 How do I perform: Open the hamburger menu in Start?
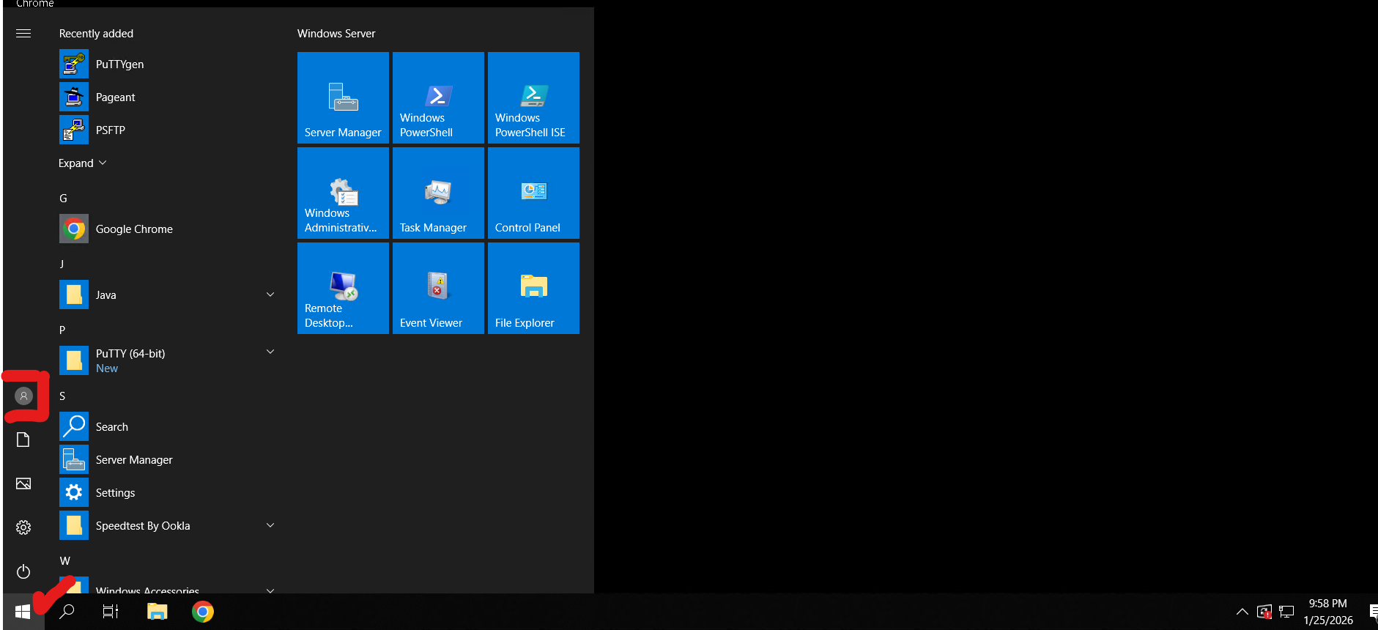click(23, 34)
